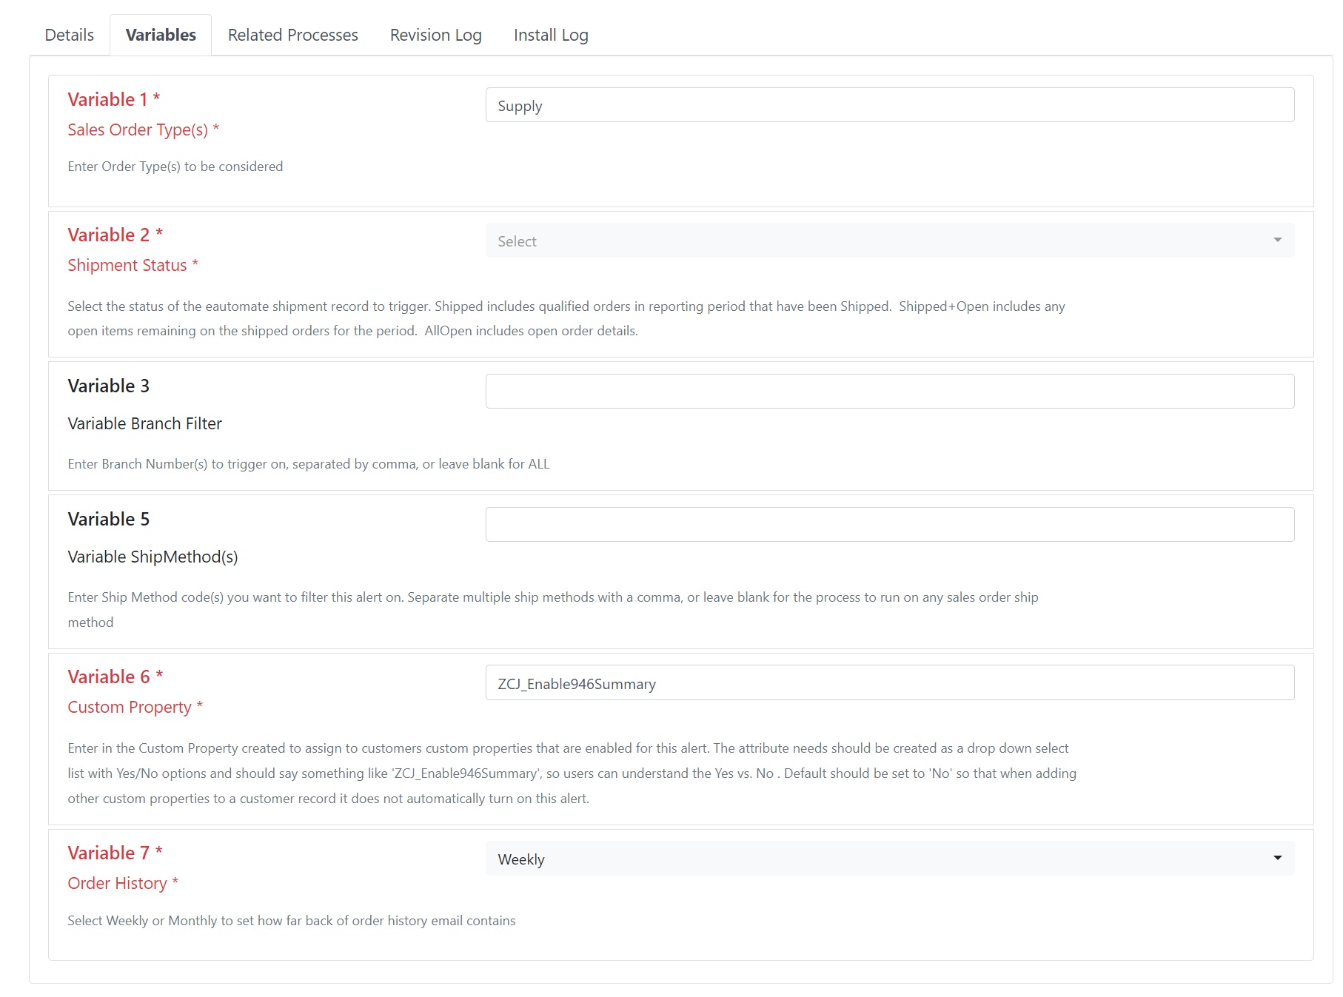
Task: Click the Variable Branch Filter label
Action: point(145,423)
